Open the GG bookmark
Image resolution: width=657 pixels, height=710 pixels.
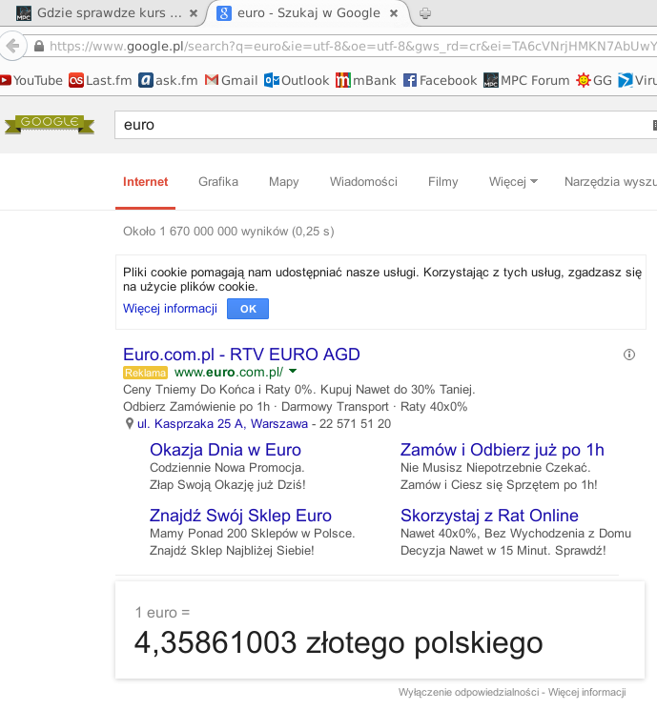click(x=594, y=81)
